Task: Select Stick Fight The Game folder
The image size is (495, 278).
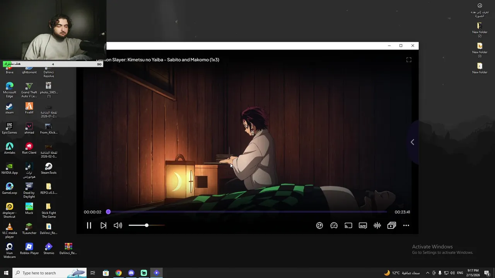Action: 49,210
